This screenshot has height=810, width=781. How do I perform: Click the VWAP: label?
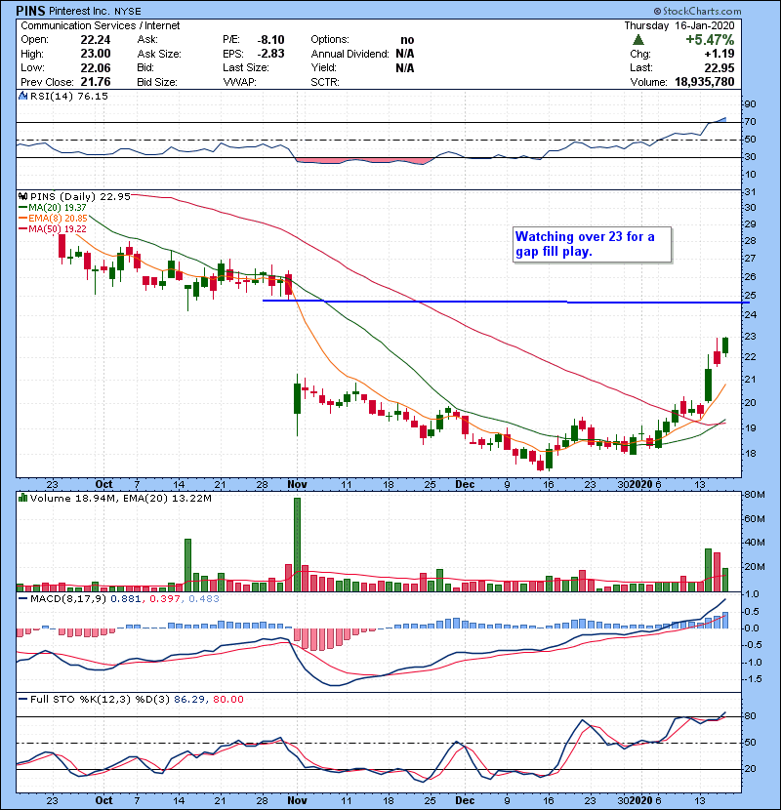click(x=239, y=82)
